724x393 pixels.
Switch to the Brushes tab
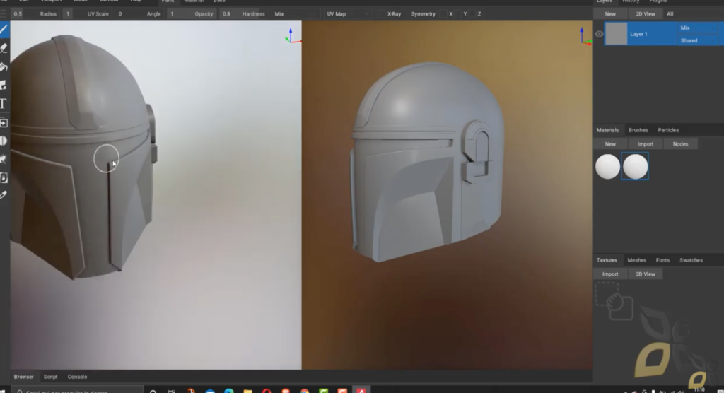point(638,130)
